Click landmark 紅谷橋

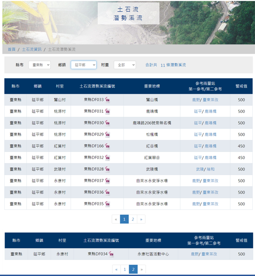point(152,146)
